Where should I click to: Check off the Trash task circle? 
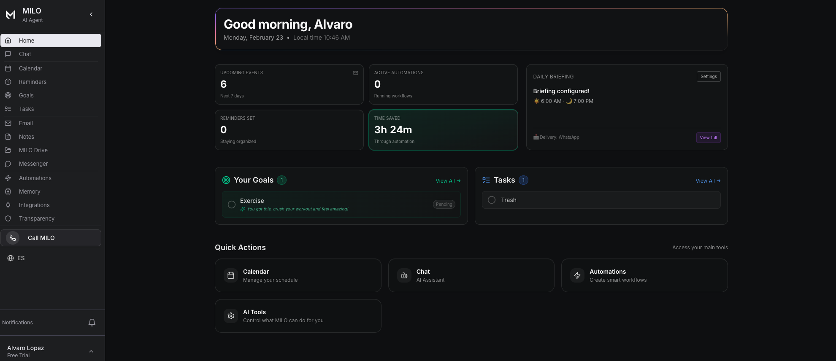[492, 200]
